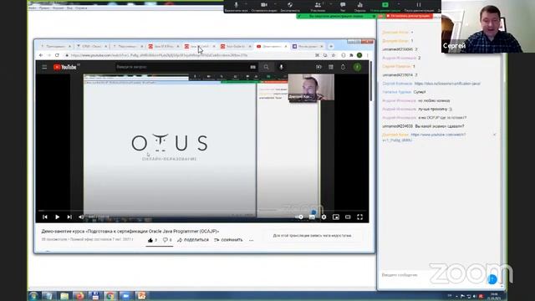Image resolution: width=535 pixels, height=301 pixels.
Task: Open the otus.ru link in the chat
Action: click(x=447, y=84)
